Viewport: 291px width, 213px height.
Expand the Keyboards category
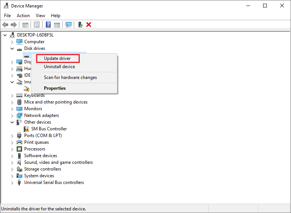point(12,96)
